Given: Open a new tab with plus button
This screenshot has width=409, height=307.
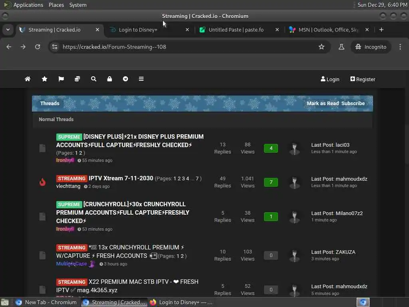Looking at the screenshot, I should tap(381, 30).
